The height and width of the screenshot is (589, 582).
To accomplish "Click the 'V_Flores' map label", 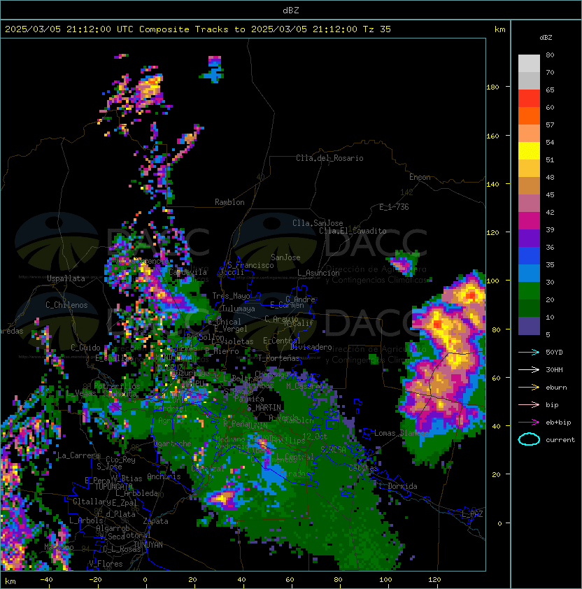I will pyautogui.click(x=106, y=564).
